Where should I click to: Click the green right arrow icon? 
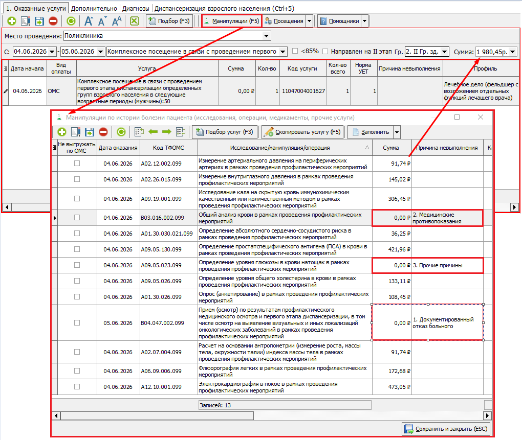167,132
